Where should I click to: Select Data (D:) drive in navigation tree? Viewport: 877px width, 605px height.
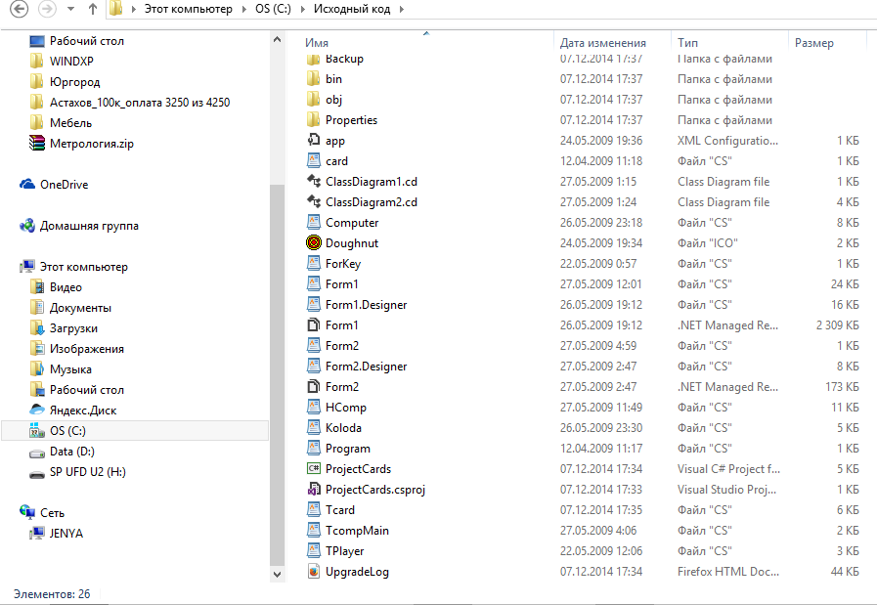coord(71,452)
